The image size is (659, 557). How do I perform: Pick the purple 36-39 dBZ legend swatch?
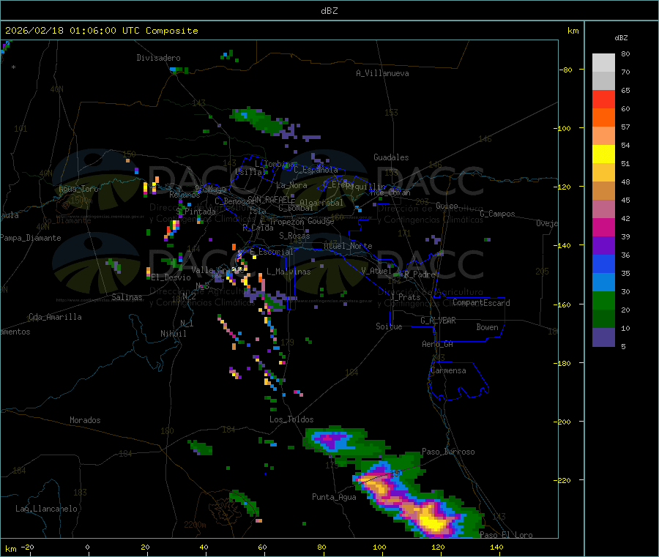(x=603, y=245)
